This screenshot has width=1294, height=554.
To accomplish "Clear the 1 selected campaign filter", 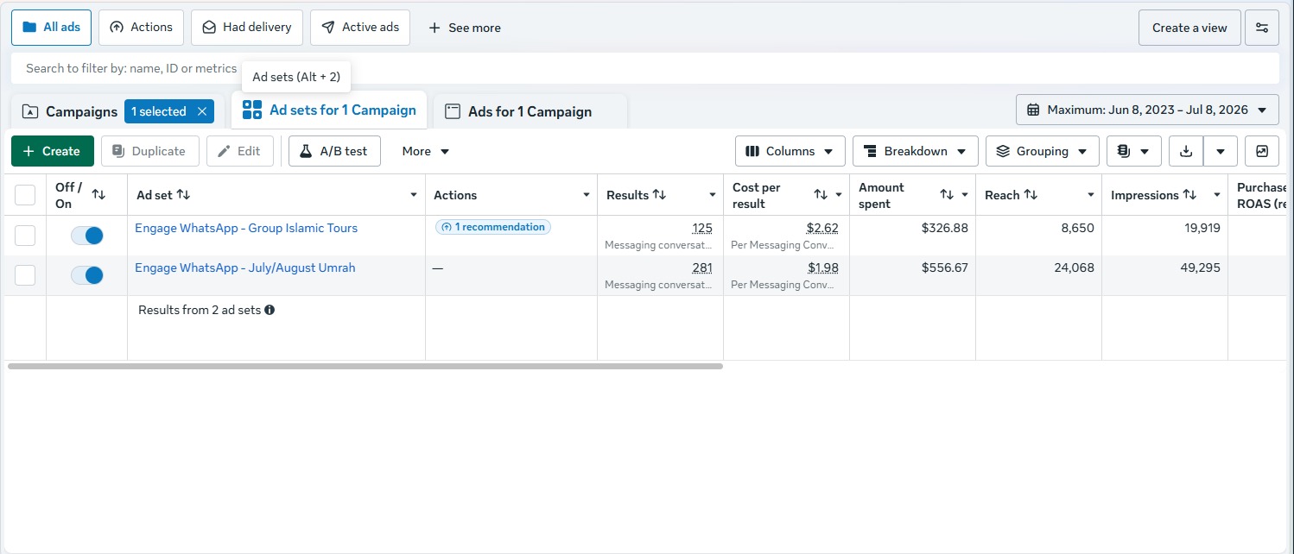I will pos(201,111).
